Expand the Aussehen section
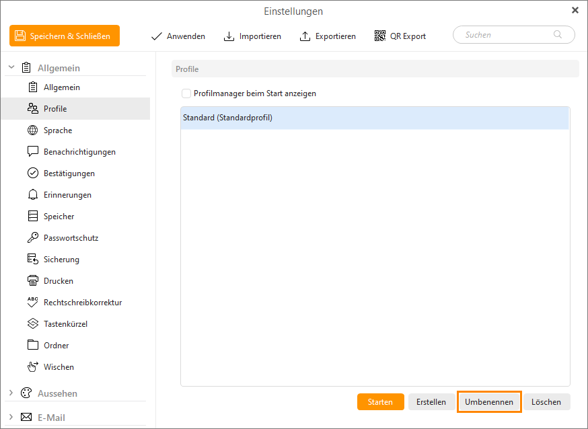Screen dimensions: 588x429 [x=11, y=393]
